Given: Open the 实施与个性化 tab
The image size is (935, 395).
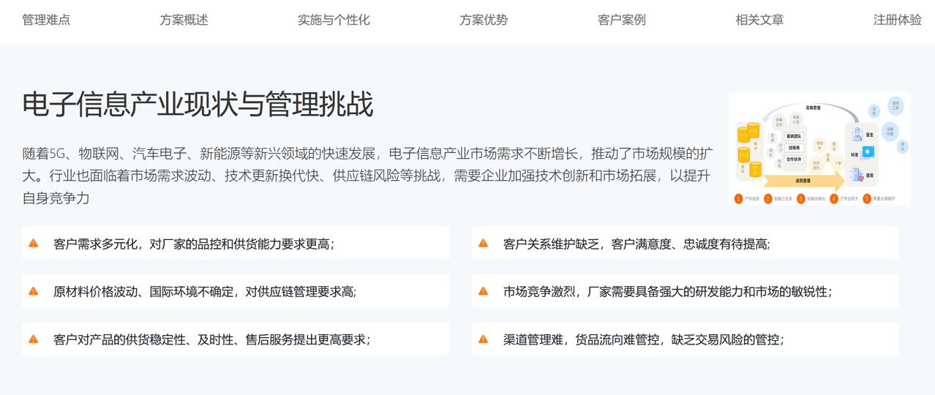Looking at the screenshot, I should pos(334,20).
